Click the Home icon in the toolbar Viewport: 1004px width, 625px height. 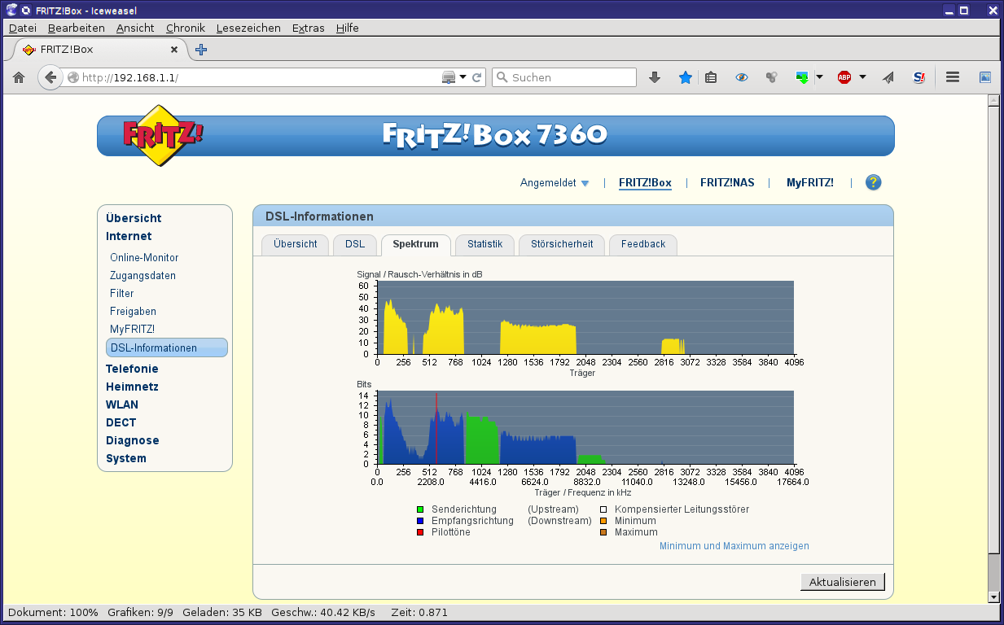[20, 77]
